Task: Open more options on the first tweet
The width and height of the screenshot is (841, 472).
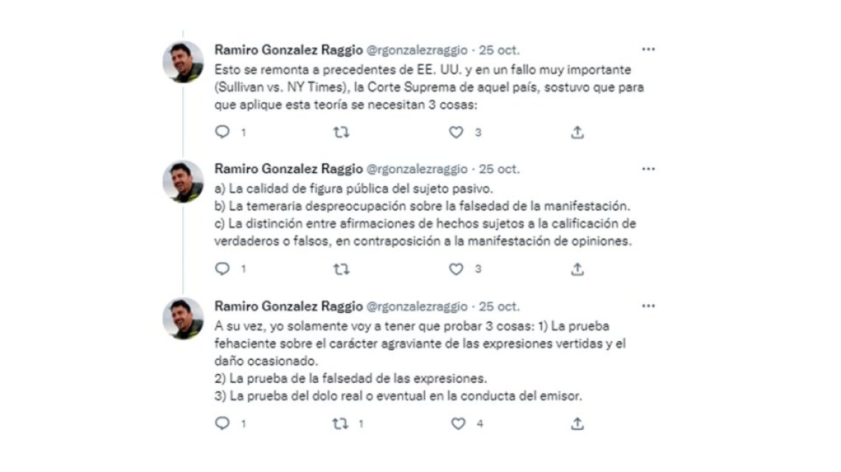Action: click(x=648, y=49)
